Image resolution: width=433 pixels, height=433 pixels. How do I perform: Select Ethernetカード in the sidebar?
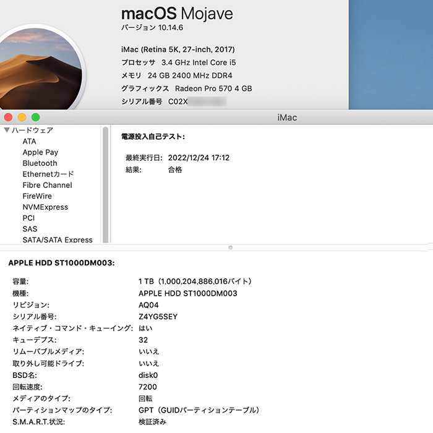click(48, 174)
